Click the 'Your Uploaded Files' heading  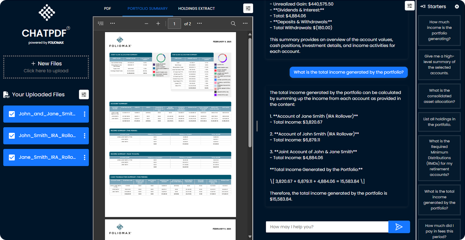pyautogui.click(x=38, y=94)
